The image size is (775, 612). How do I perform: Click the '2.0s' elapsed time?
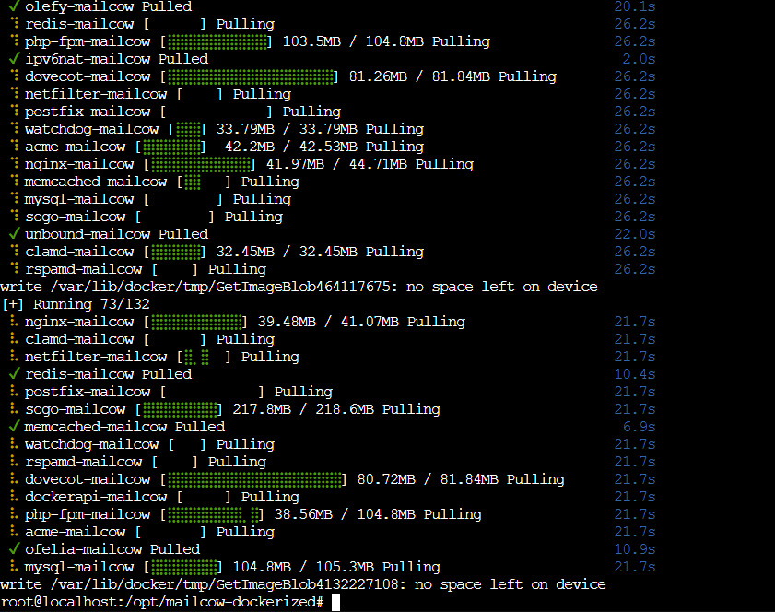click(639, 59)
